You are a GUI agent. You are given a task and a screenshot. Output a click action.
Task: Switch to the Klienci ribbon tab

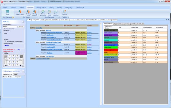(5, 8)
